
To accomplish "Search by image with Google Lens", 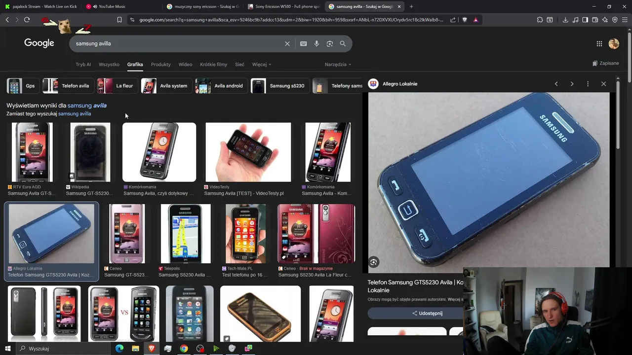I will [330, 43].
